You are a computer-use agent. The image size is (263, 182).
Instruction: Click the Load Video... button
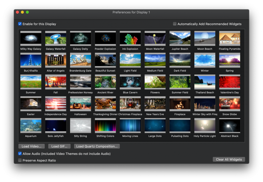[32, 146]
